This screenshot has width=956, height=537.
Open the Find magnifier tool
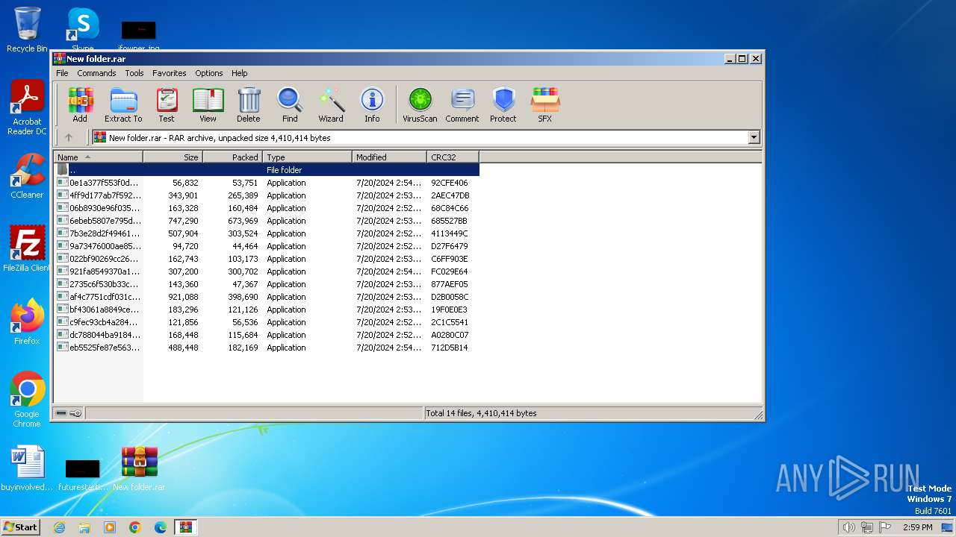290,104
